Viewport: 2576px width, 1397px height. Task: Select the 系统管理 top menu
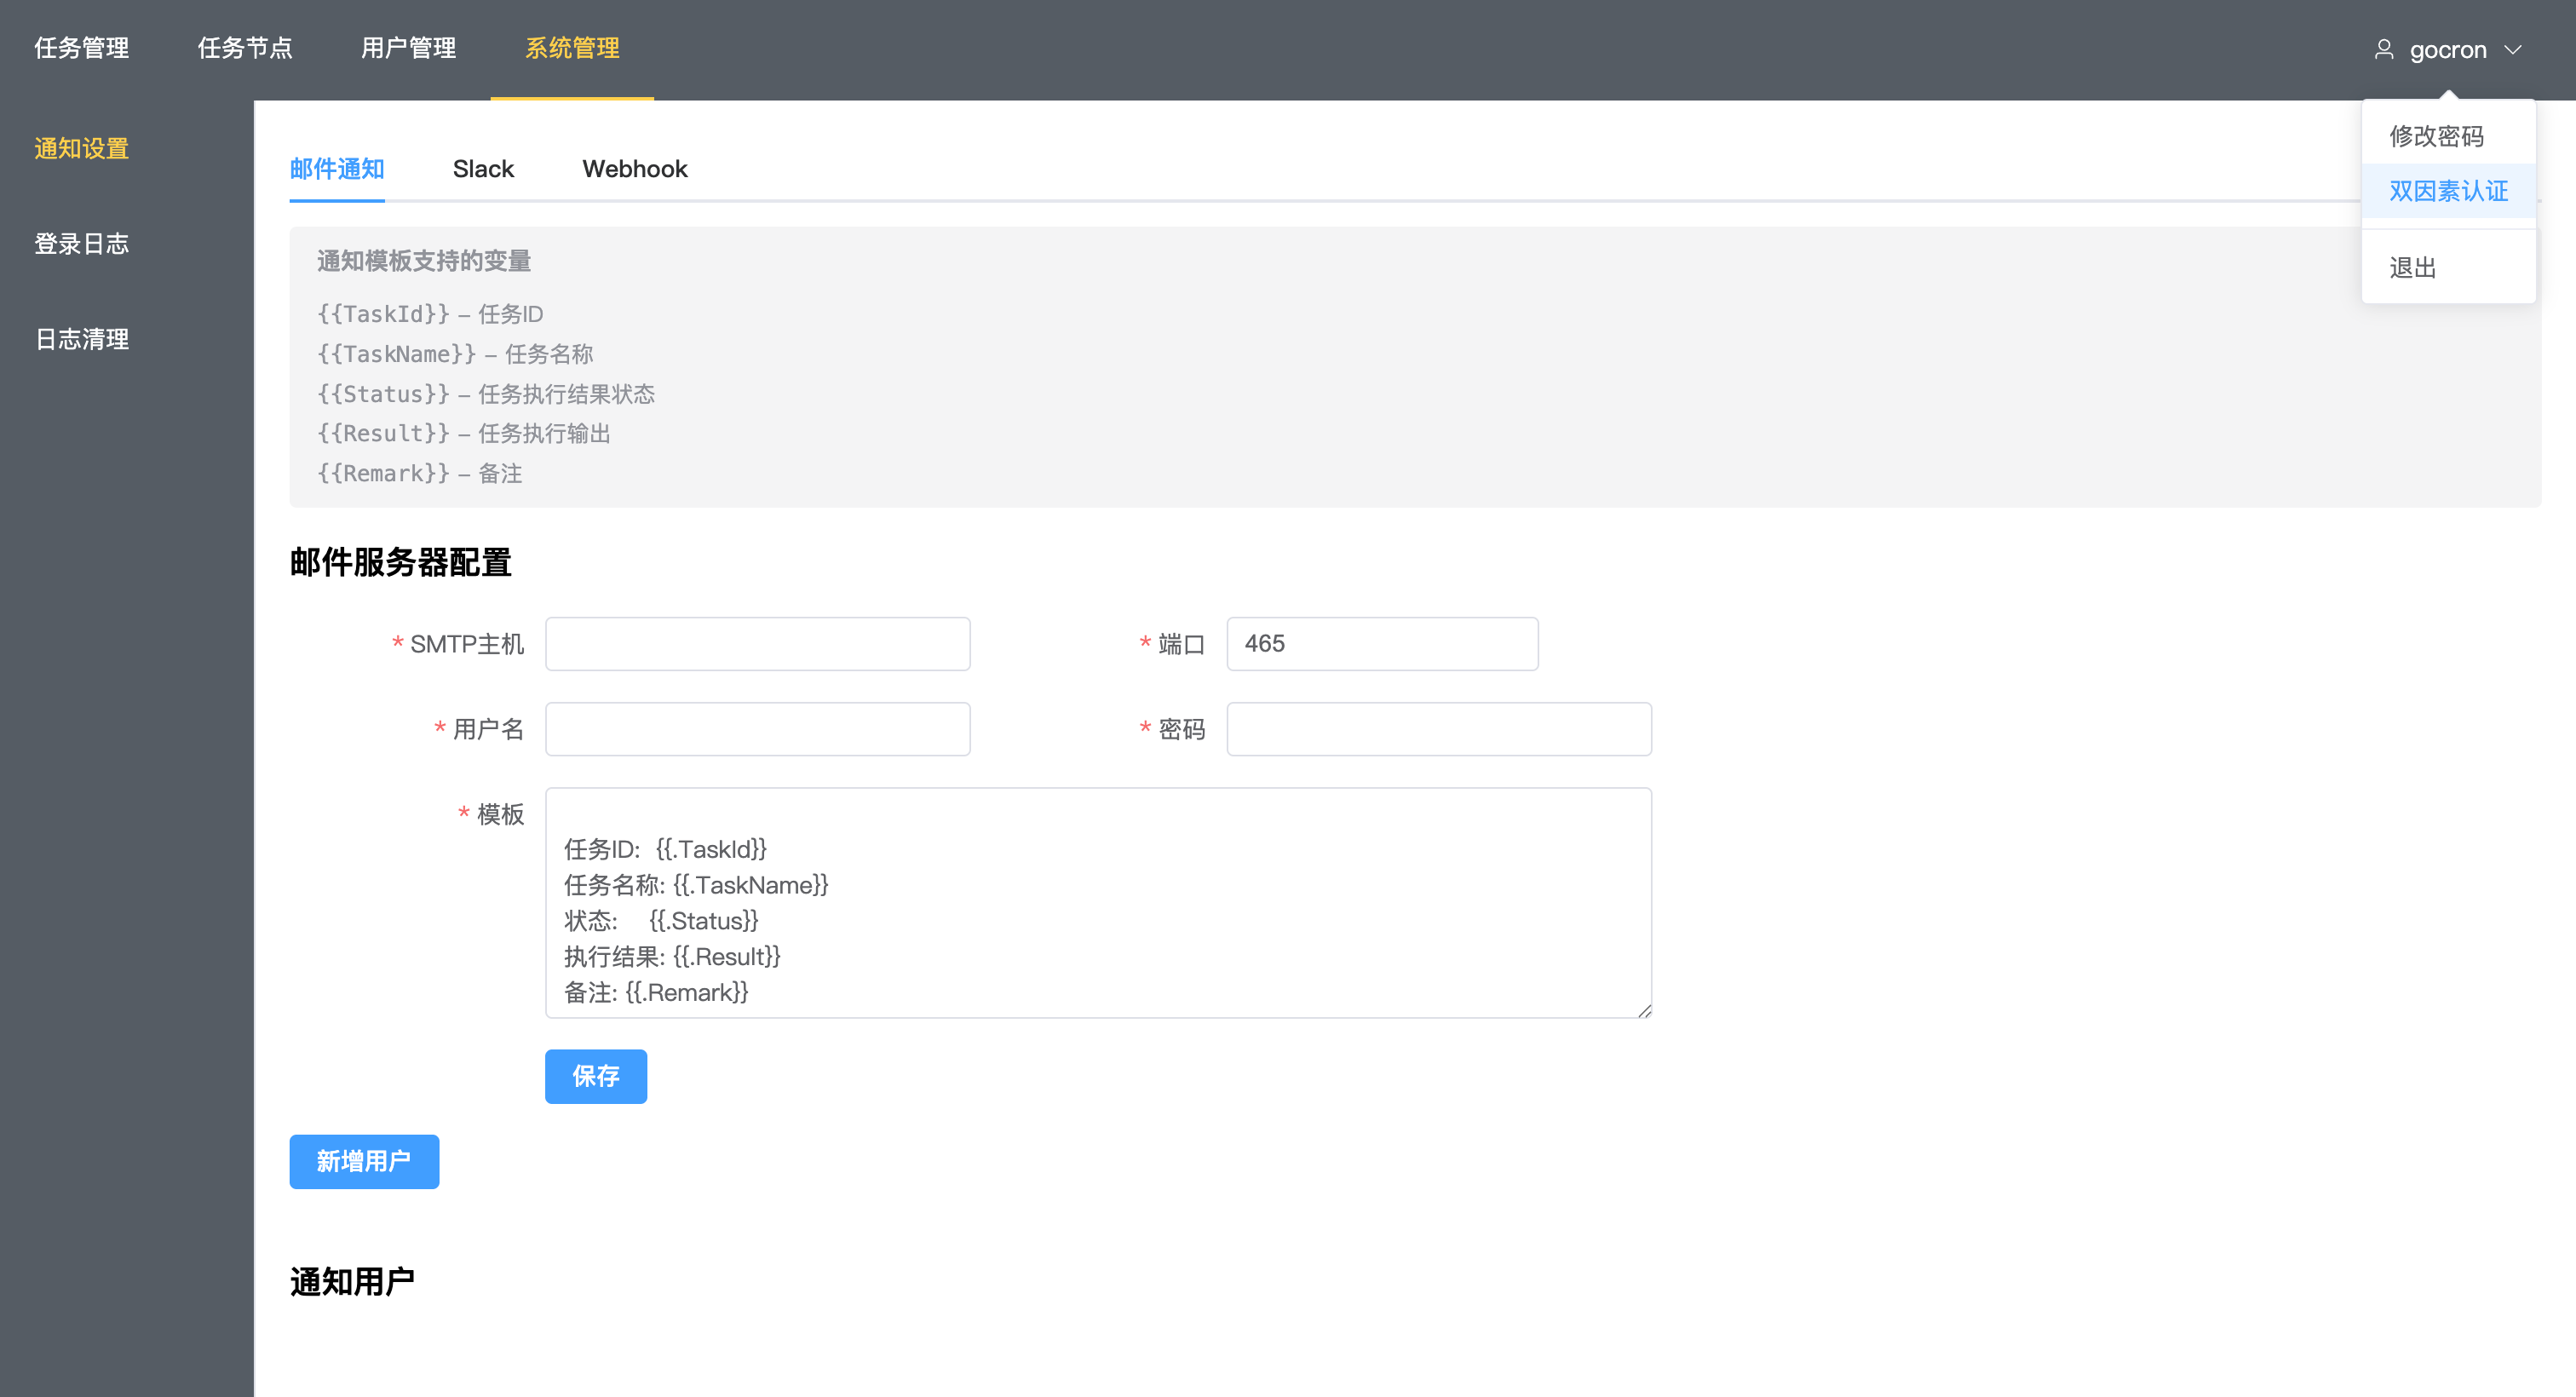pos(572,48)
